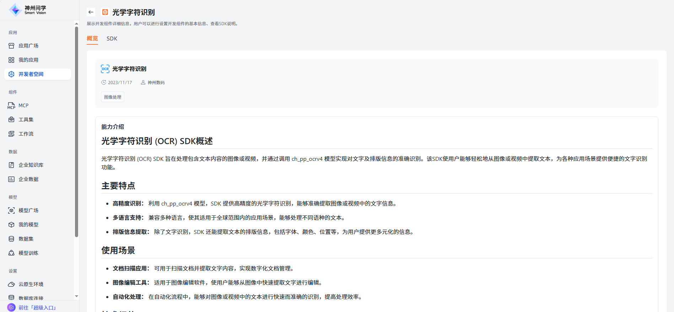Go to 前往「超级入口」 link
Image resolution: width=674 pixels, height=312 pixels.
[37, 308]
